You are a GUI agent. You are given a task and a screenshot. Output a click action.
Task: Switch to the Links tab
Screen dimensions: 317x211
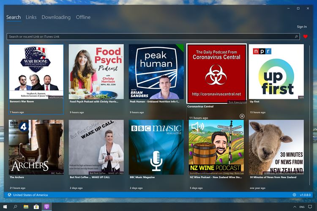click(31, 17)
